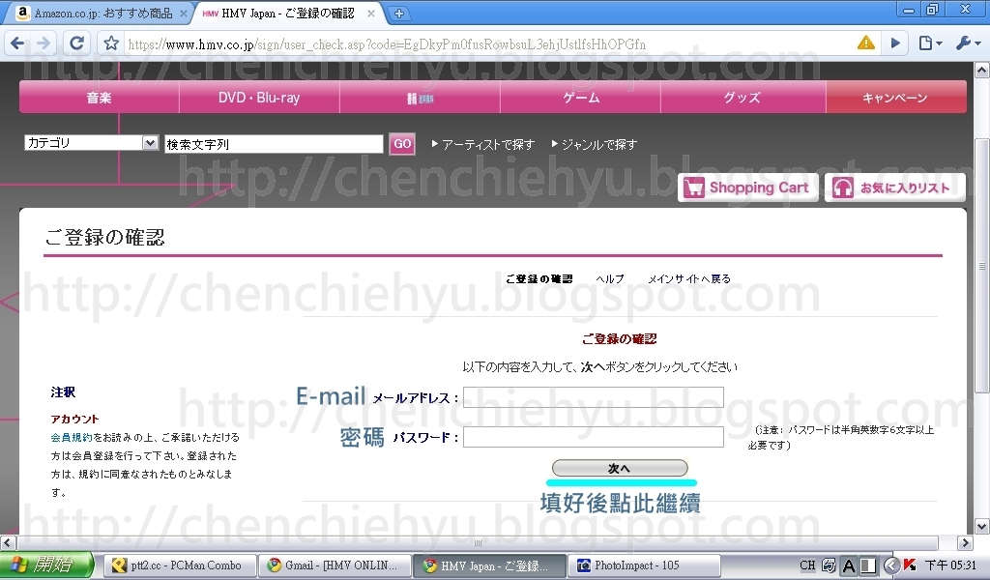The width and height of the screenshot is (990, 580).
Task: Open the 音楽 navigation menu
Action: (100, 98)
